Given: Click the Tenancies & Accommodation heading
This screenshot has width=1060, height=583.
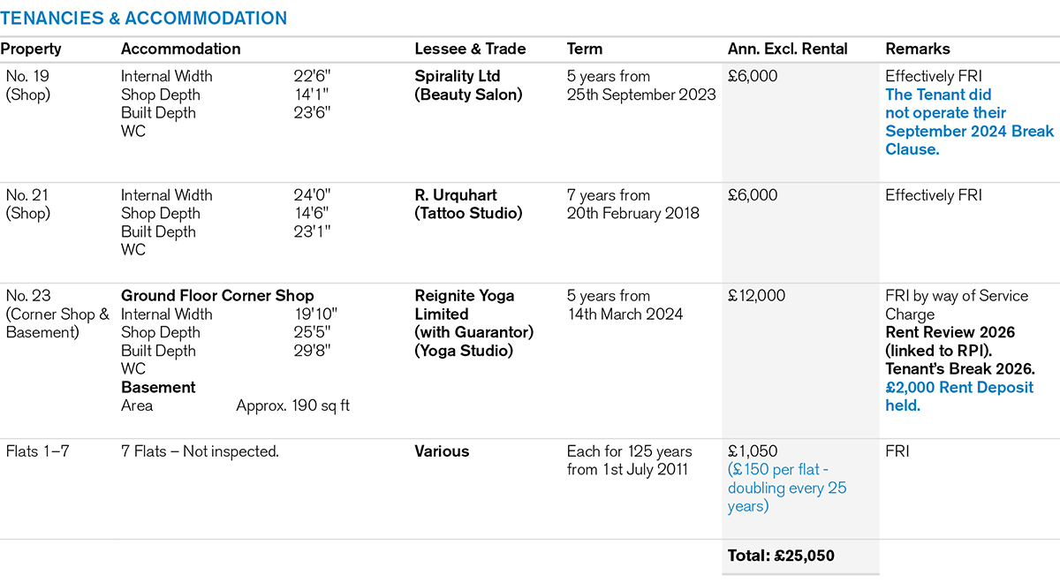Looking at the screenshot, I should 144,18.
